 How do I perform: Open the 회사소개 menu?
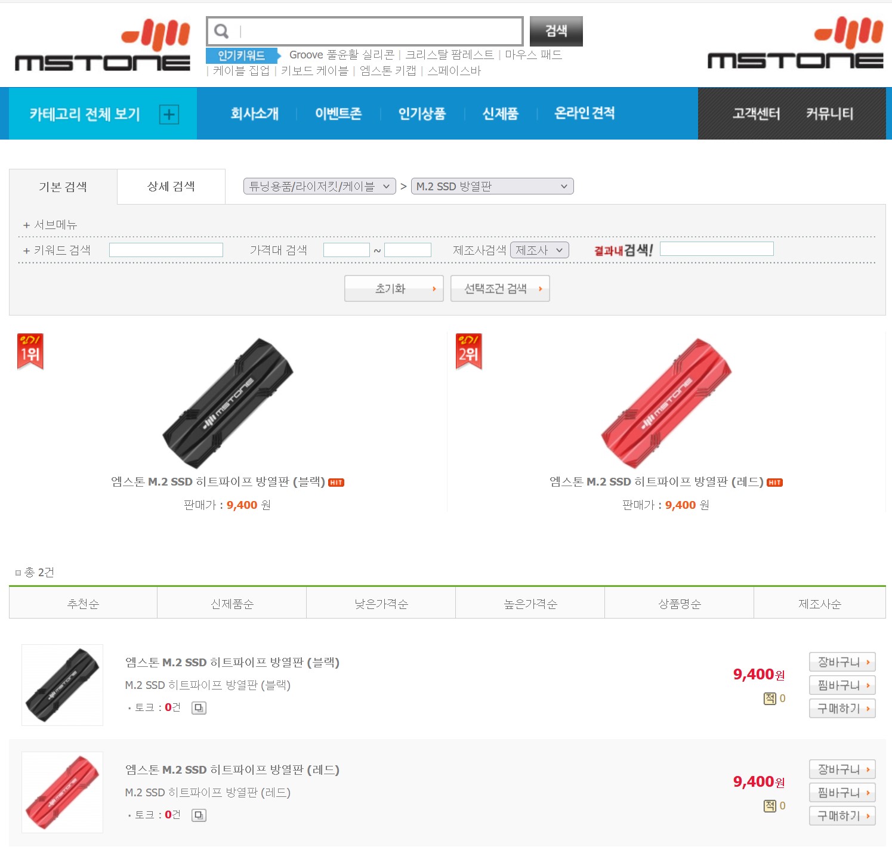[x=255, y=113]
